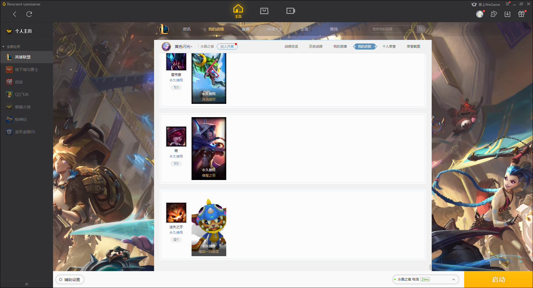Go back with the back arrow
The image size is (533, 288).
15,14
